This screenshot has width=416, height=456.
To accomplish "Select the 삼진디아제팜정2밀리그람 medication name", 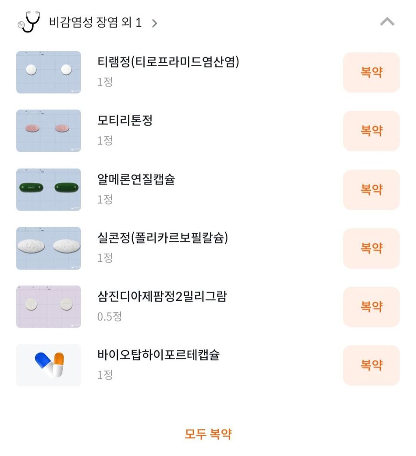I will (162, 296).
